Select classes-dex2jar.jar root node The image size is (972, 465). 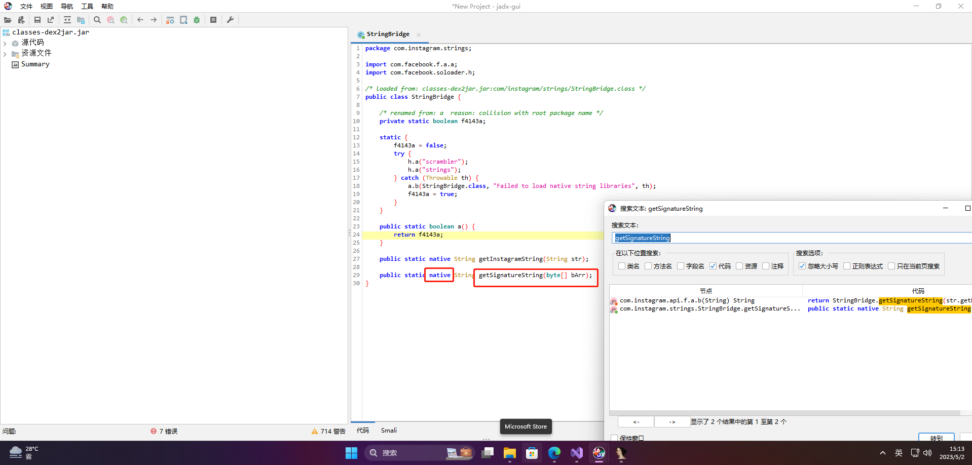51,32
